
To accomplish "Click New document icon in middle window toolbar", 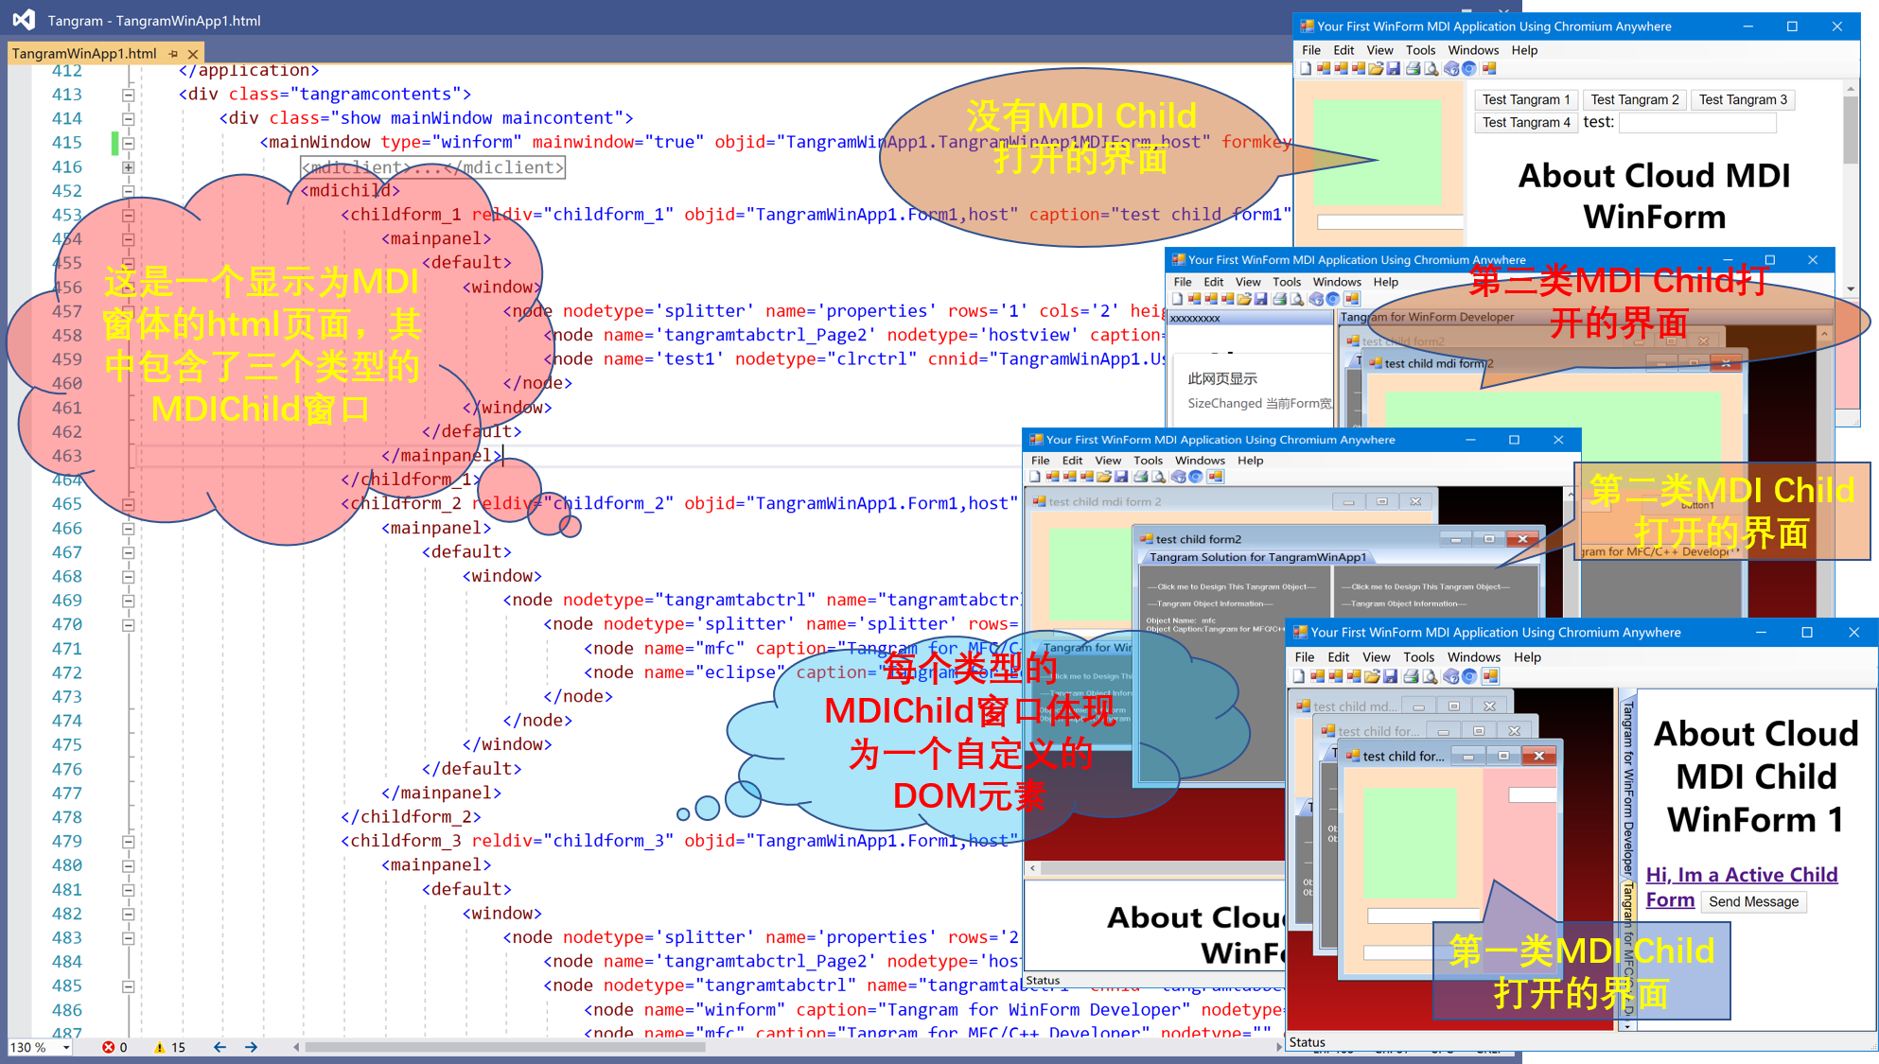I will pos(1035,477).
